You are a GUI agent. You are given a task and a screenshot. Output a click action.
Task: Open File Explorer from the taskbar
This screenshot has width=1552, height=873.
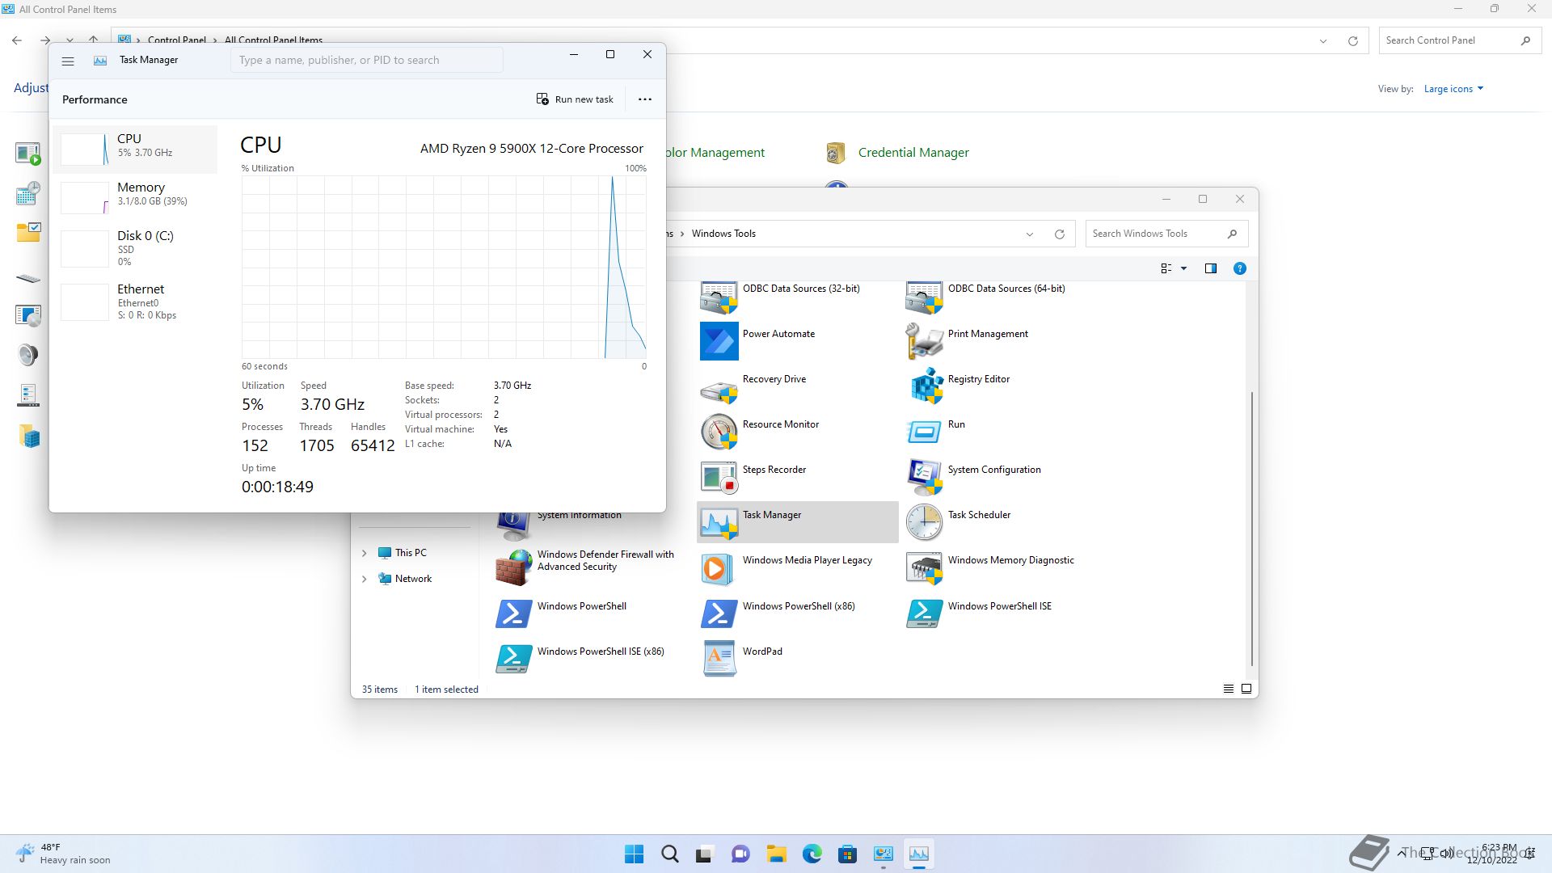point(776,854)
